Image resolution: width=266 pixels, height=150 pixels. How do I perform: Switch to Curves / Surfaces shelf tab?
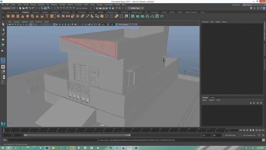pos(13,12)
